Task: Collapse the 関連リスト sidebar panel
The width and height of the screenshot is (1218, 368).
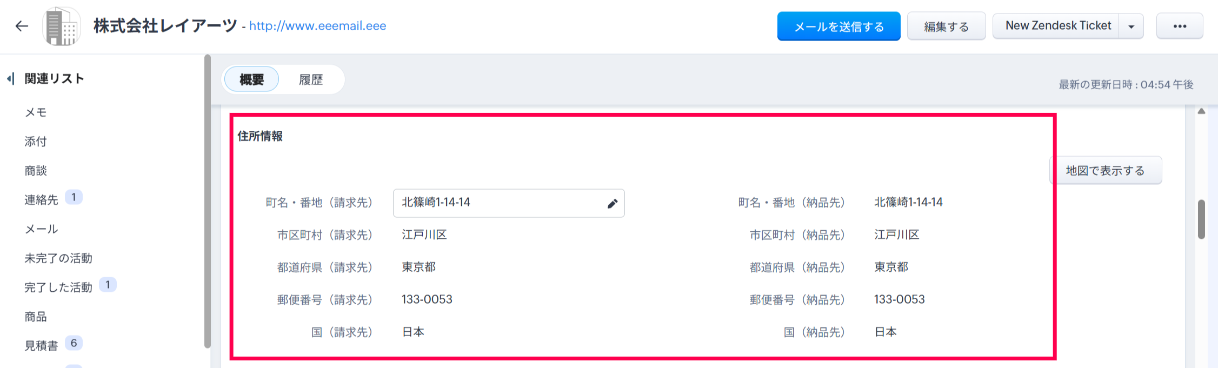Action: click(x=10, y=79)
